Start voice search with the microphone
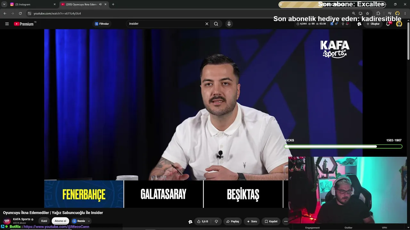The height and width of the screenshot is (230, 410). 229,24
